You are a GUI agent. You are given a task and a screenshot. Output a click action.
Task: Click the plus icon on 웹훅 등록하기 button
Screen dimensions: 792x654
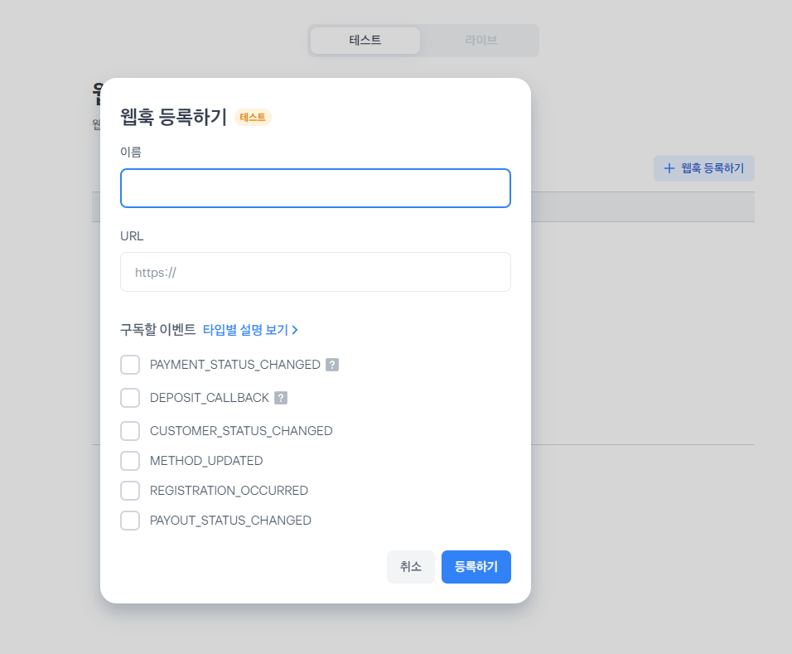[668, 168]
